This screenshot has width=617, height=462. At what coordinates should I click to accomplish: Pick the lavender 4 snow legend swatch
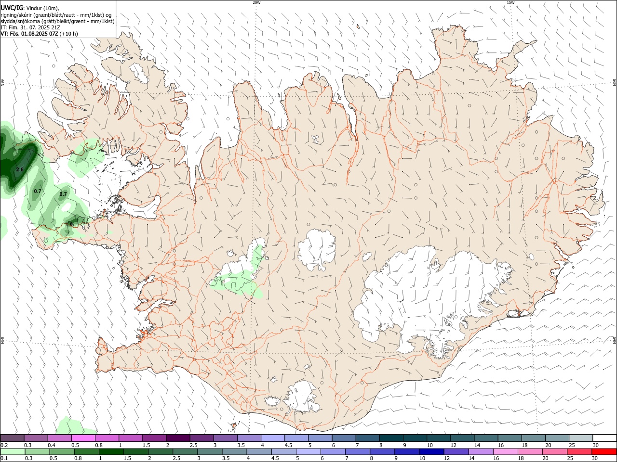[272, 438]
